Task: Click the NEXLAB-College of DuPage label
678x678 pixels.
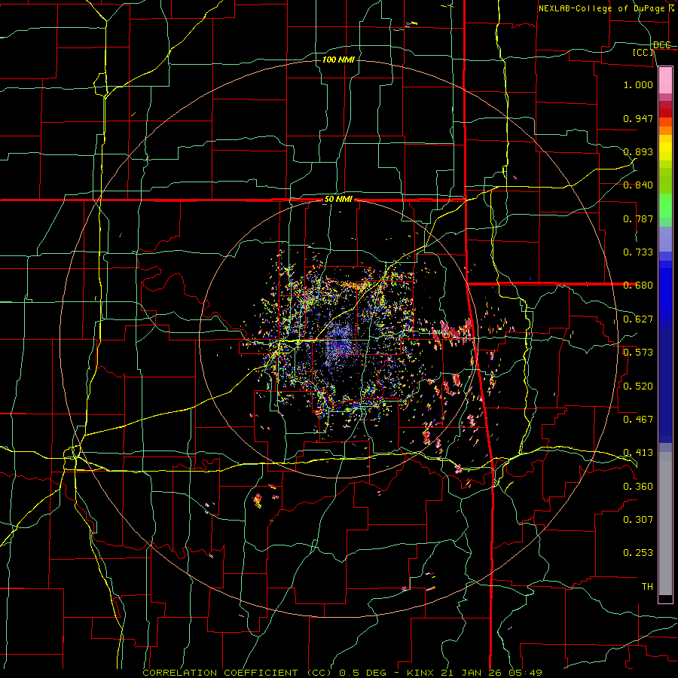Action: click(x=603, y=8)
